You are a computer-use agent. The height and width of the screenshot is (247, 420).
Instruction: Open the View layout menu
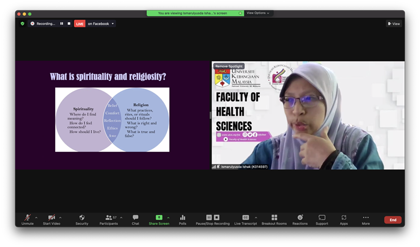click(394, 24)
